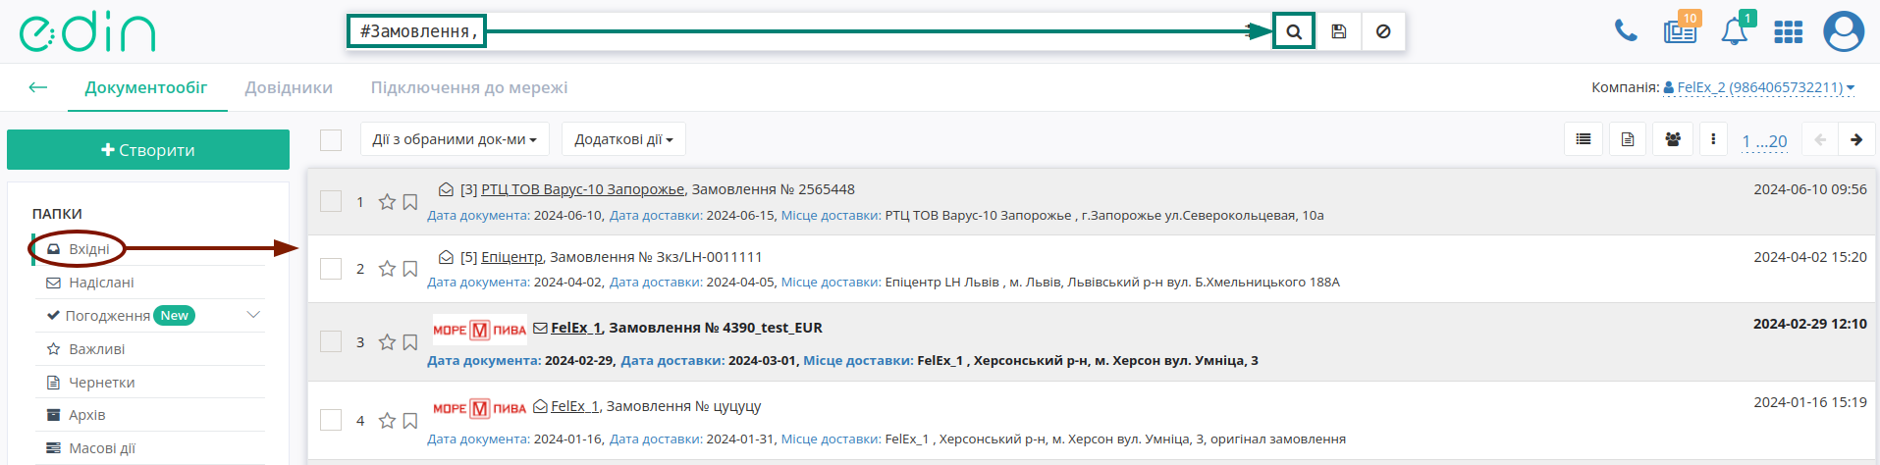Open the vertical three-dots menu
This screenshot has height=465, width=1880.
pos(1713,139)
